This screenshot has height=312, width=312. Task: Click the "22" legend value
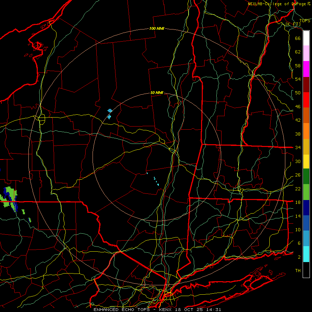pyautogui.click(x=298, y=189)
